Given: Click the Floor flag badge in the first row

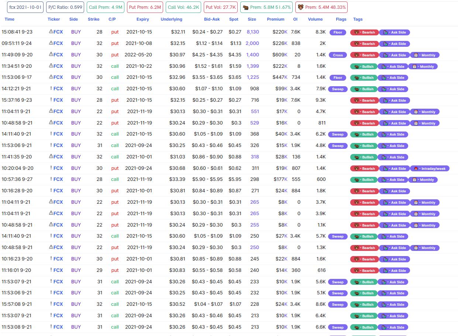Looking at the screenshot, I should point(338,32).
